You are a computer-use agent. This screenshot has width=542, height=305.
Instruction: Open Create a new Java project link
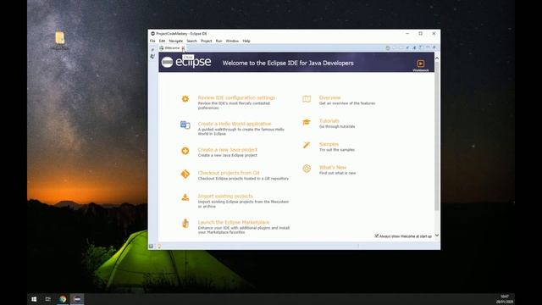click(x=228, y=150)
